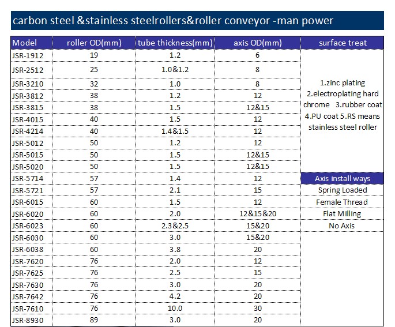Select the 'Spring Loaded' cell
This screenshot has height=327, width=395.
pos(343,190)
